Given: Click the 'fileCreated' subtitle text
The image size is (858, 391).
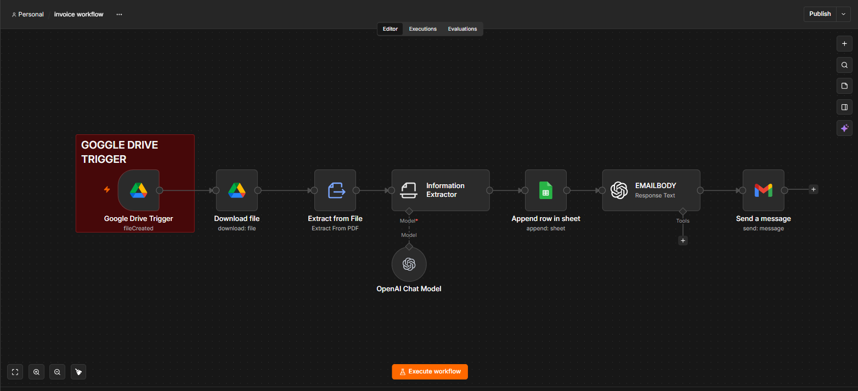Looking at the screenshot, I should click(x=139, y=228).
